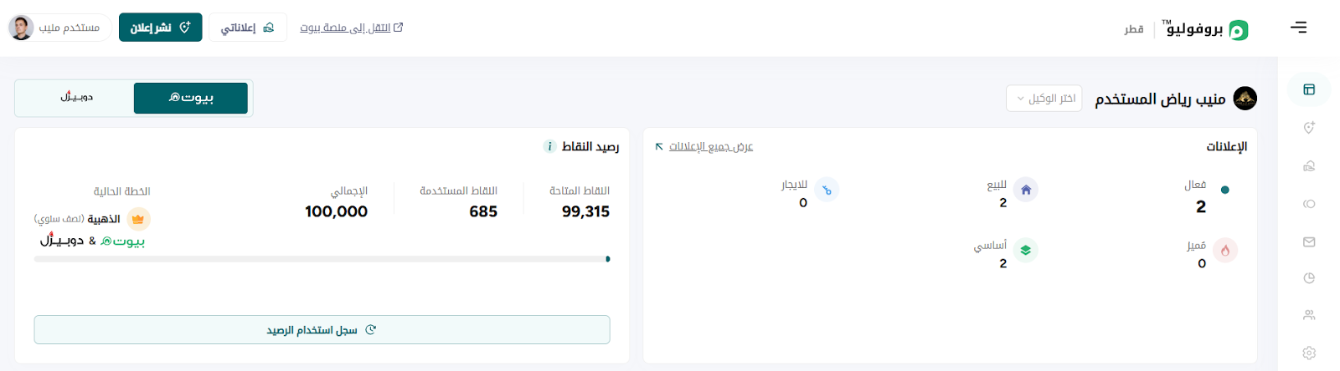Open the pie chart reports icon
1340x371 pixels.
coord(1309,278)
